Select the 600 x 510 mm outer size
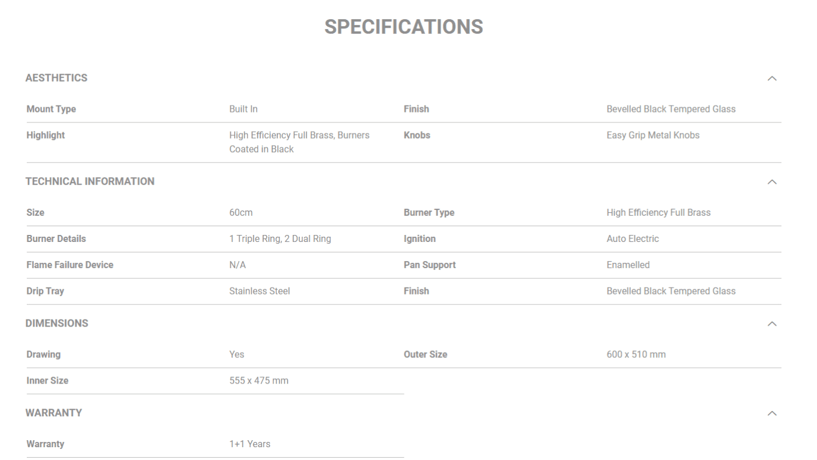Image resolution: width=817 pixels, height=460 pixels. click(636, 354)
